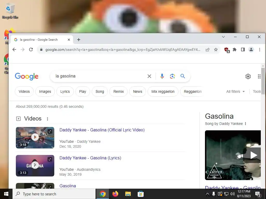
Task: Submit search with magnifier icon
Action: (x=183, y=76)
